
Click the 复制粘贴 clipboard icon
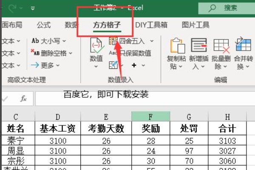[178, 46]
